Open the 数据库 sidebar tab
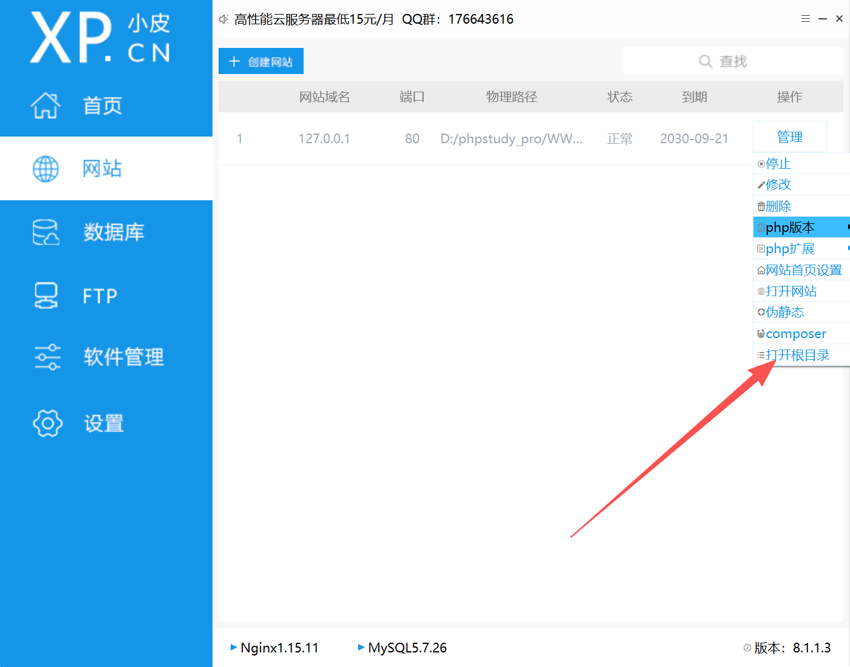 106,232
